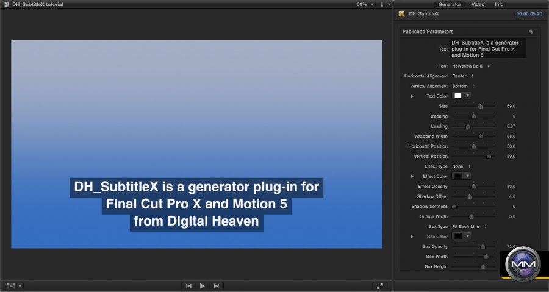Viewport: 549px width, 292px height.
Task: Click the Leading value 0.07
Action: (511, 126)
